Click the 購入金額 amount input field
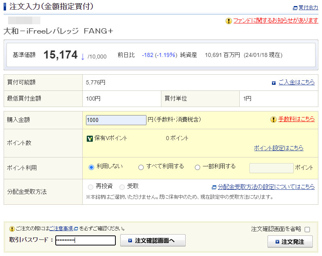This screenshot has width=322, height=256. [x=116, y=120]
